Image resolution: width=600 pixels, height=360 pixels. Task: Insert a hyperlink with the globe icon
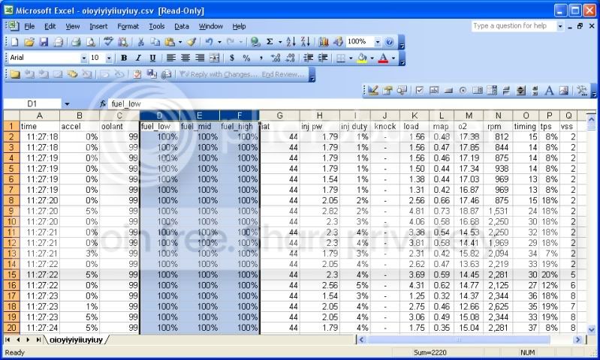255,42
